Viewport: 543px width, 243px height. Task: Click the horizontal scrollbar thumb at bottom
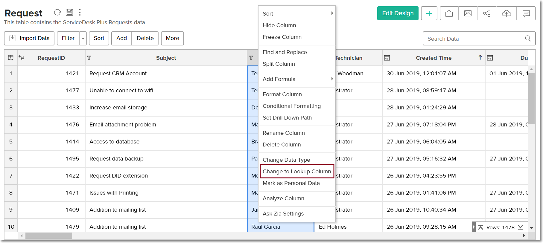pyautogui.click(x=48, y=236)
